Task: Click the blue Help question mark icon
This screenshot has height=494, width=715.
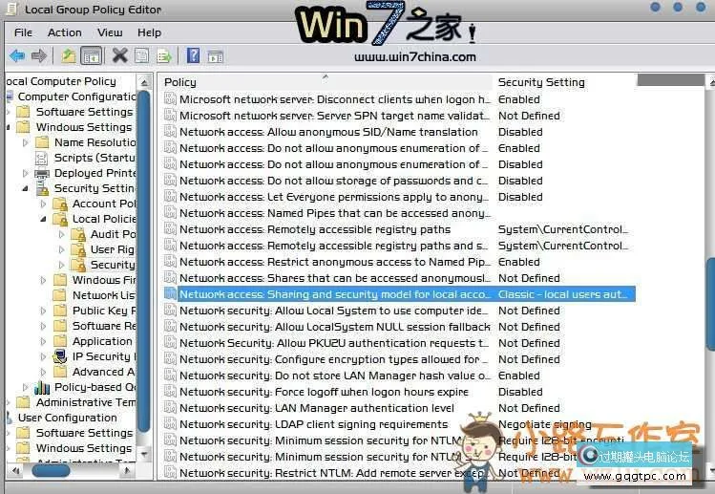Action: point(193,56)
